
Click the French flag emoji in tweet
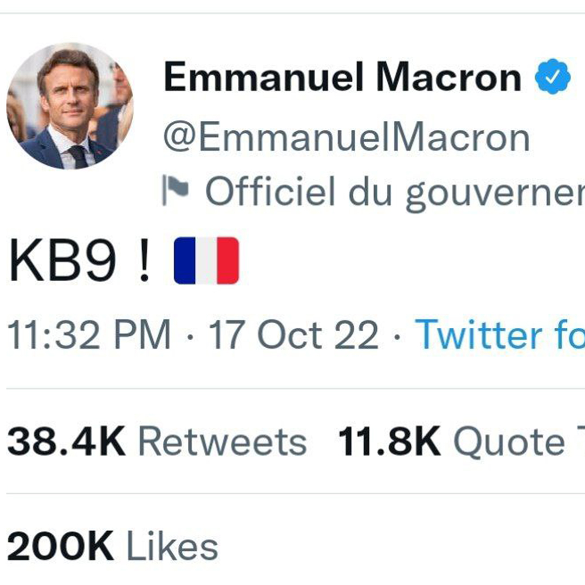[206, 261]
